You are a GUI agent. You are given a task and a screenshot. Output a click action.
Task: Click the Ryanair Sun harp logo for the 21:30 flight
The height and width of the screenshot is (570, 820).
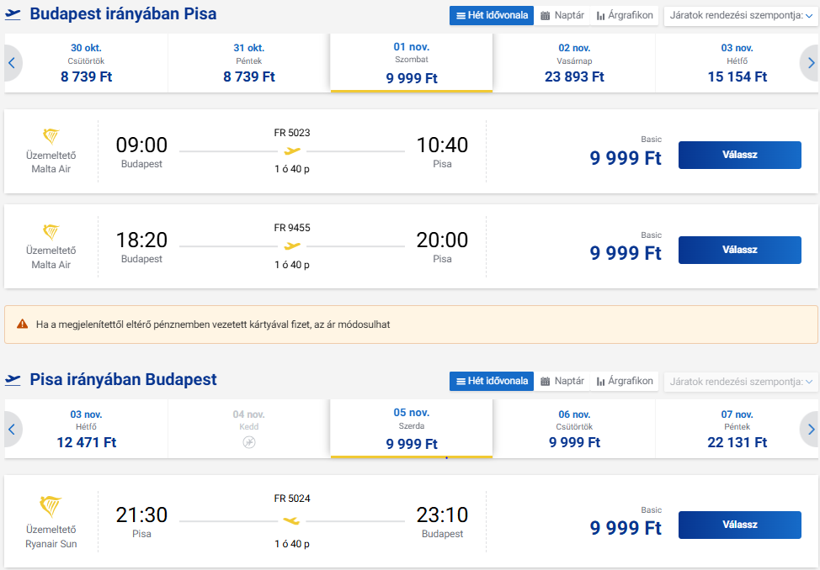pos(51,506)
